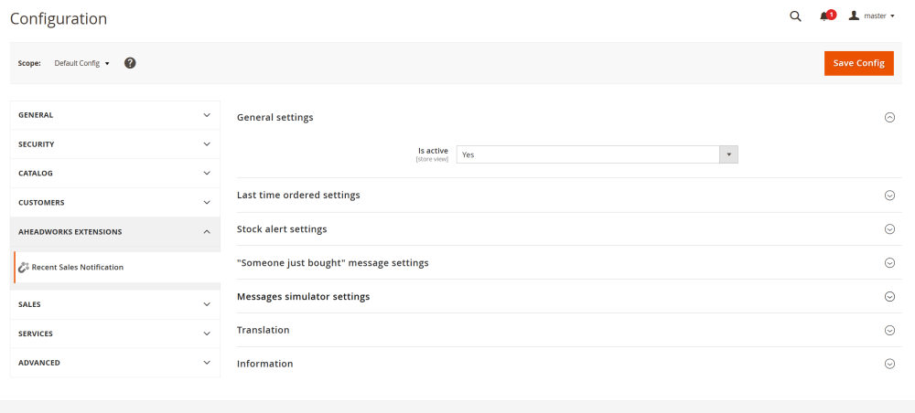915x413 pixels.
Task: Expand the Stock alert settings section
Action: point(282,229)
